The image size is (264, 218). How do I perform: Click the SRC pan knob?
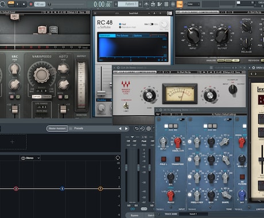[14, 69]
